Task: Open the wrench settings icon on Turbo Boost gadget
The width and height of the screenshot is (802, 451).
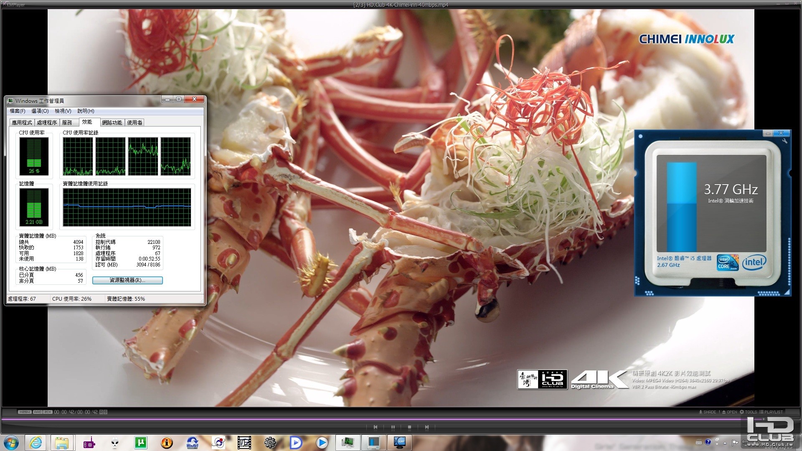Action: point(785,141)
